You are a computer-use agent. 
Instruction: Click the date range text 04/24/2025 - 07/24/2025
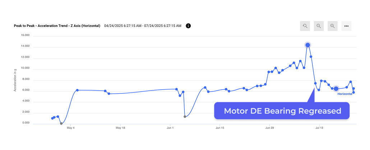coord(143,26)
